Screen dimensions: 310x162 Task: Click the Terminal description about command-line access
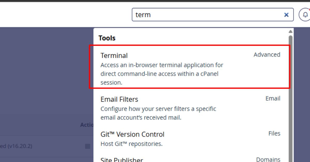(x=162, y=74)
